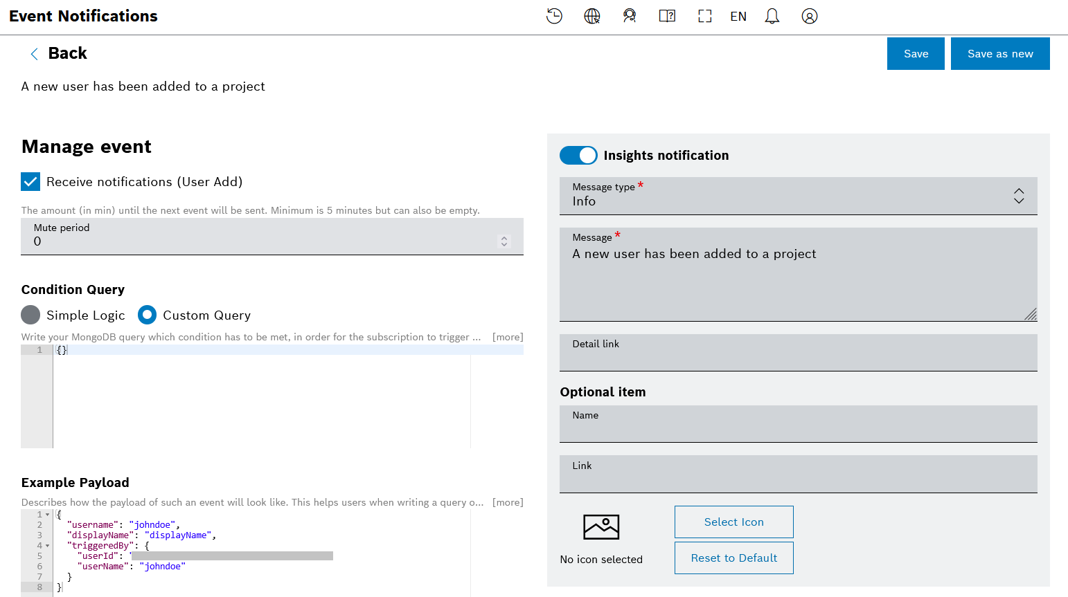Expand [more] for Condition Query description
The image size is (1068, 597).
click(x=508, y=337)
